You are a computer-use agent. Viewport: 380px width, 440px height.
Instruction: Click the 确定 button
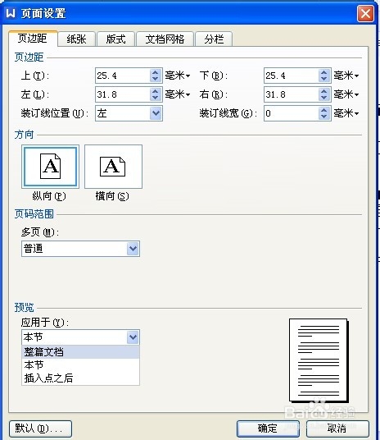point(268,429)
